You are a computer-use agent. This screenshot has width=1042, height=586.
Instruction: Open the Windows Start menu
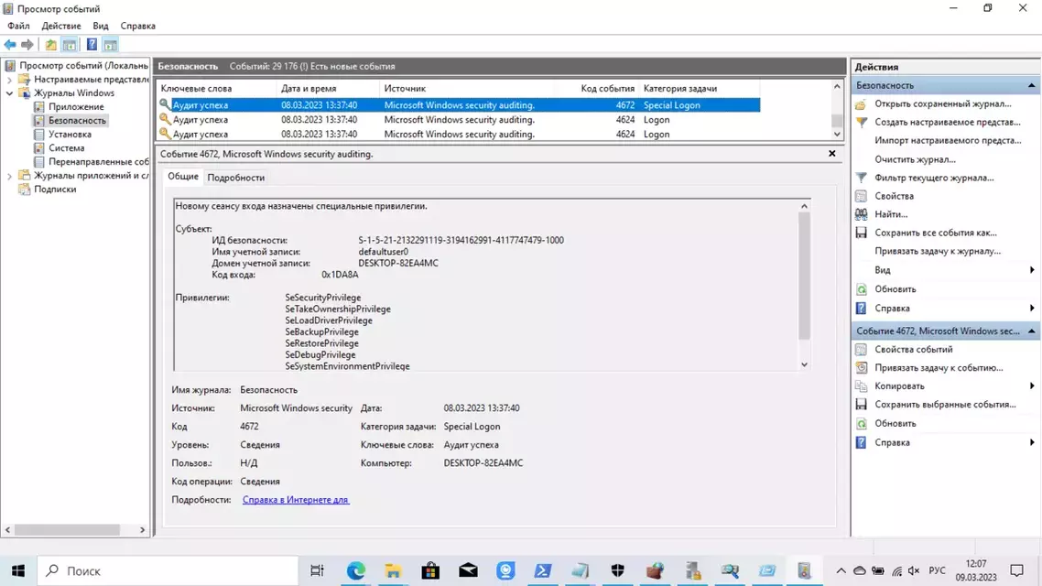[18, 570]
